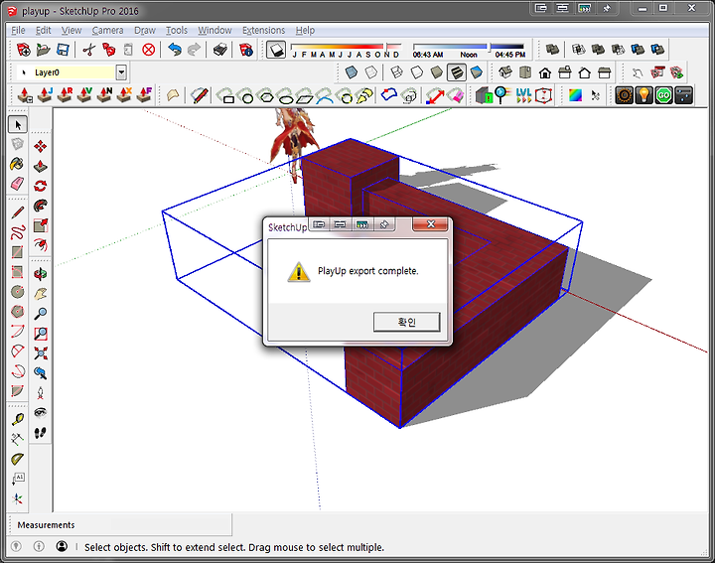The height and width of the screenshot is (563, 715).
Task: Activate the Zoom magnifier tool
Action: pos(41,313)
